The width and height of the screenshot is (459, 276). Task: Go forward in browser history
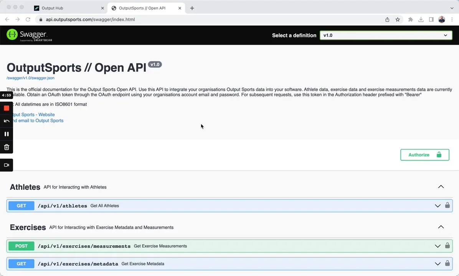18,20
